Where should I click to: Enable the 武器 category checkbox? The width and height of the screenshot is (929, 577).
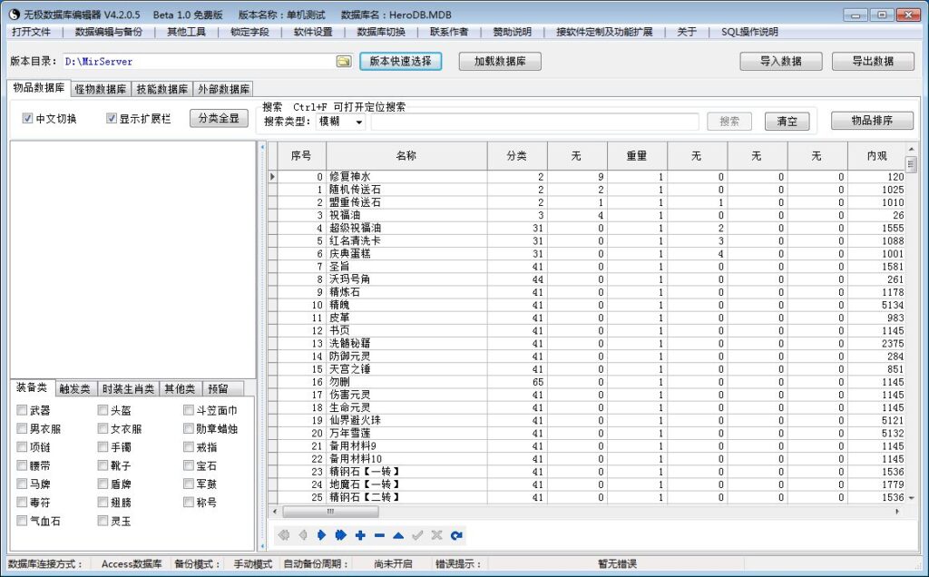pyautogui.click(x=23, y=411)
